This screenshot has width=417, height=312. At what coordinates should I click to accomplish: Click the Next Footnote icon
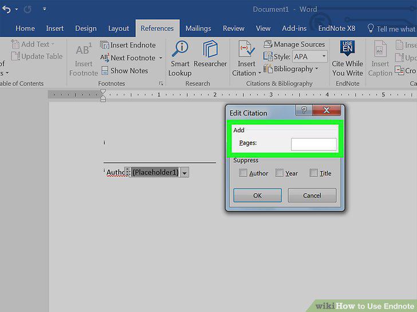[104, 58]
